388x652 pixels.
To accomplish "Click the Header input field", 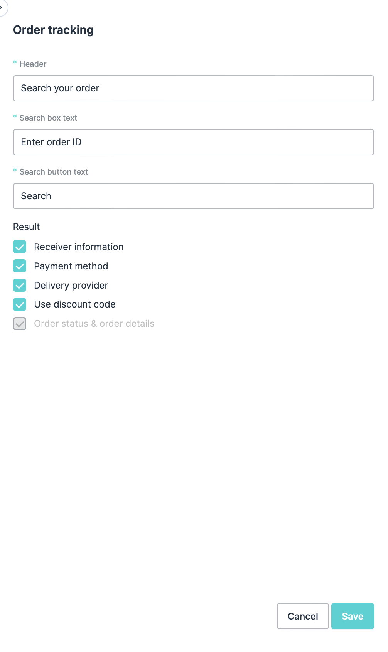I will [x=193, y=88].
